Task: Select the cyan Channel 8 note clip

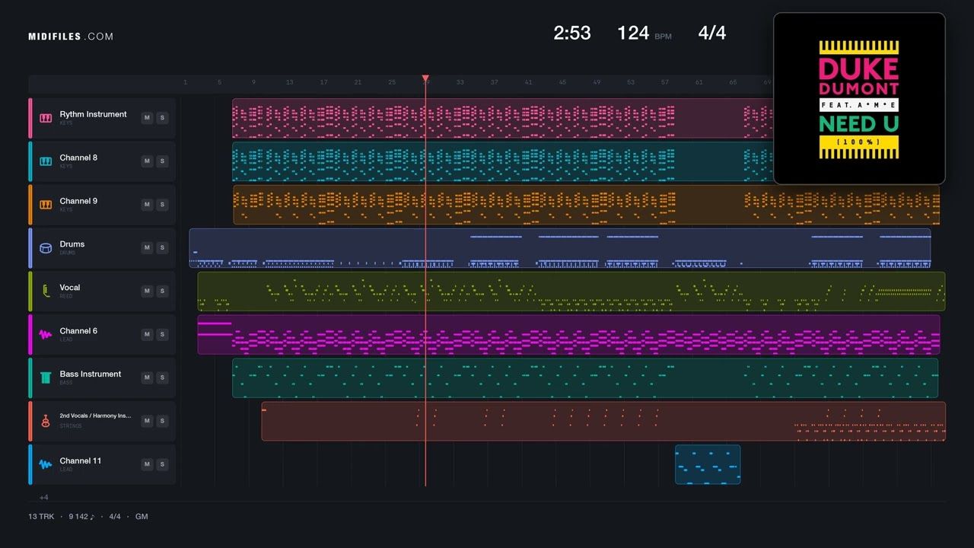Action: 502,161
